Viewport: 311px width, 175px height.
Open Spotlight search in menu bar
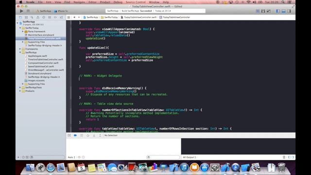pos(283,2)
